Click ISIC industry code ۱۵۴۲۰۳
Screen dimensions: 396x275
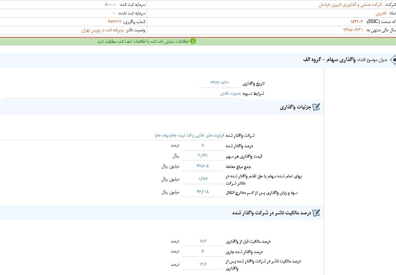pyautogui.click(x=356, y=22)
